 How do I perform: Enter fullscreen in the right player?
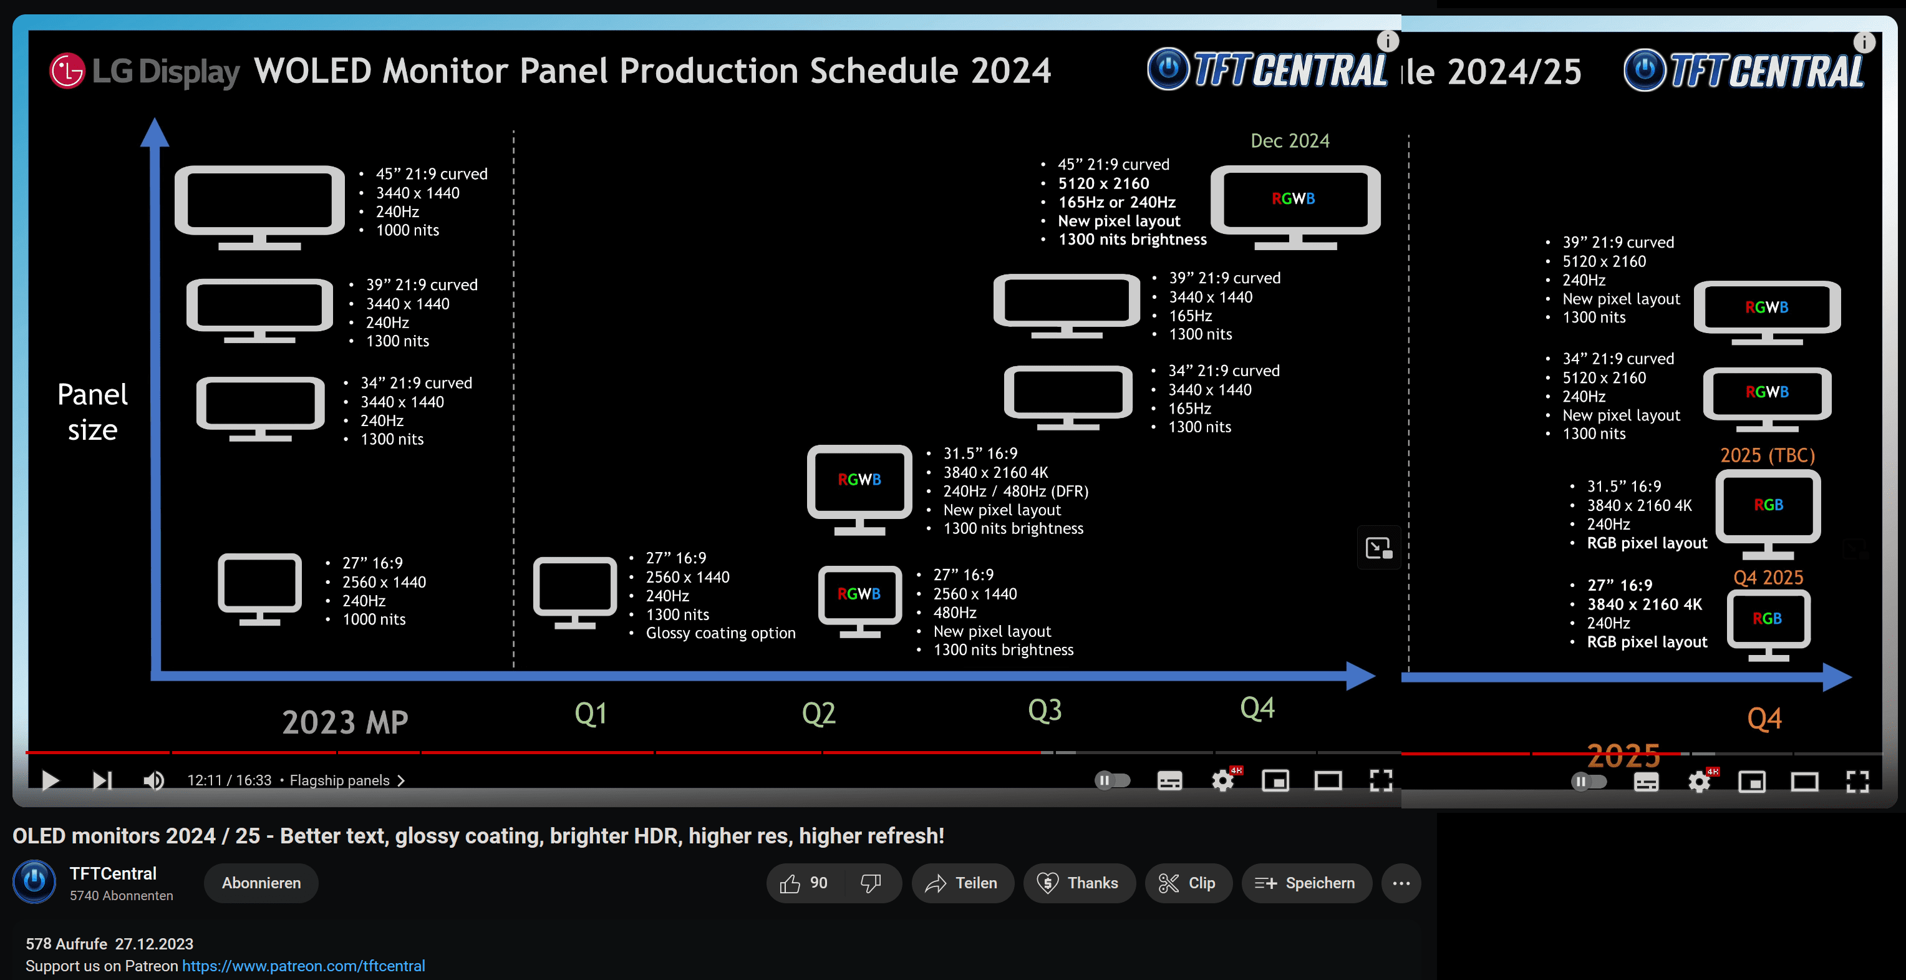click(1857, 782)
